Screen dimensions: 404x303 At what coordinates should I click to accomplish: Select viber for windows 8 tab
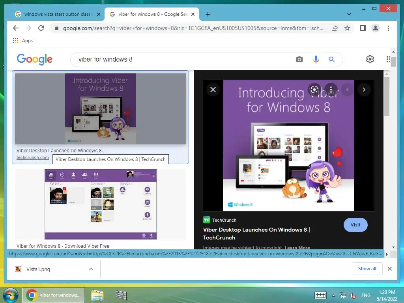click(x=152, y=14)
